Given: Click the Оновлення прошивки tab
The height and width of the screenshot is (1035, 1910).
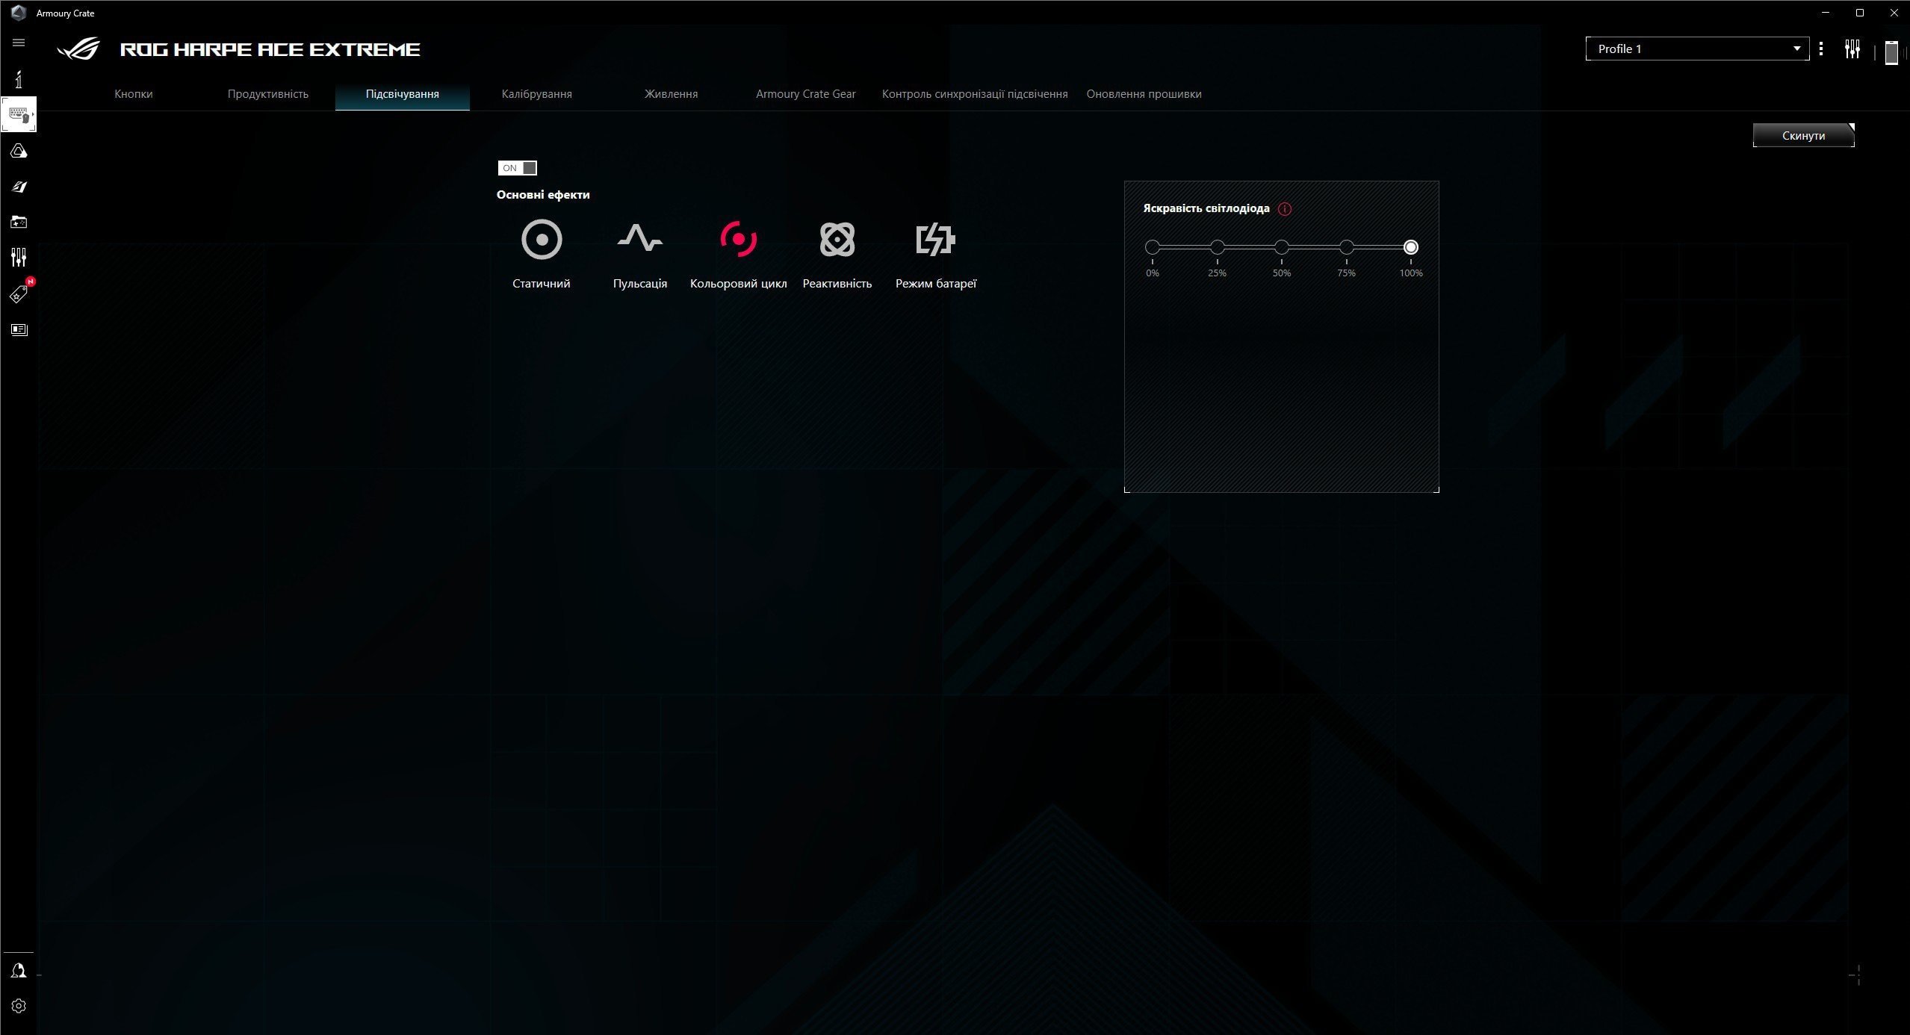Looking at the screenshot, I should (x=1144, y=93).
